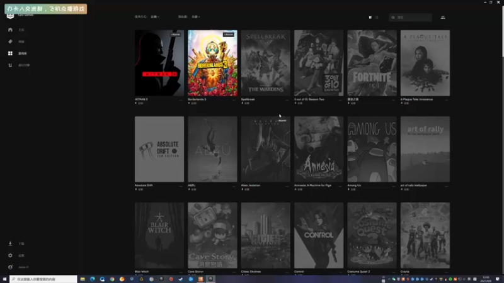Open the user account profile icon
The image size is (504, 283).
pos(10,267)
